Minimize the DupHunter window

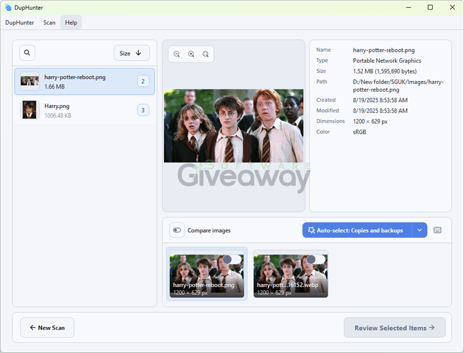[x=409, y=7]
